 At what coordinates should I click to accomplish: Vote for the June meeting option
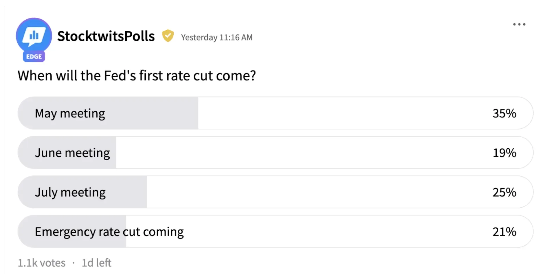[72, 153]
